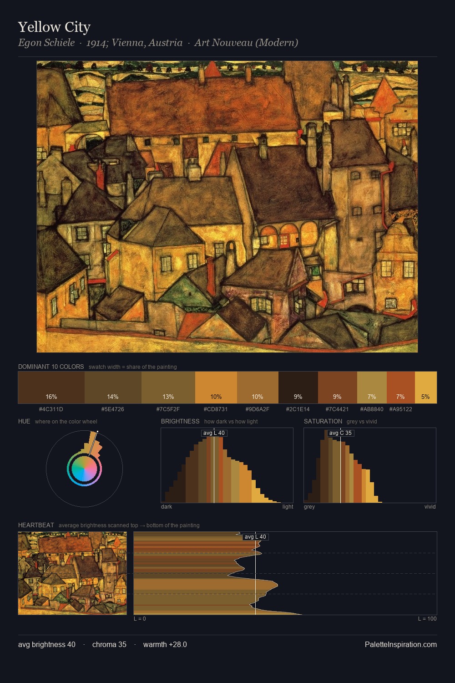This screenshot has width=455, height=683.
Task: Click 'where on the color wheel' caption
Action: point(66,422)
